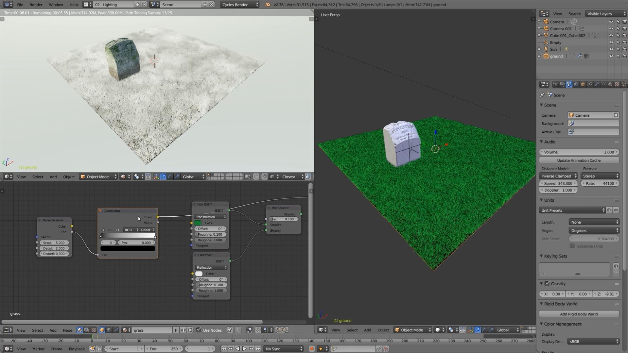Screen dimensions: 628x353
Task: Open the Render properties tab
Action: (555, 84)
